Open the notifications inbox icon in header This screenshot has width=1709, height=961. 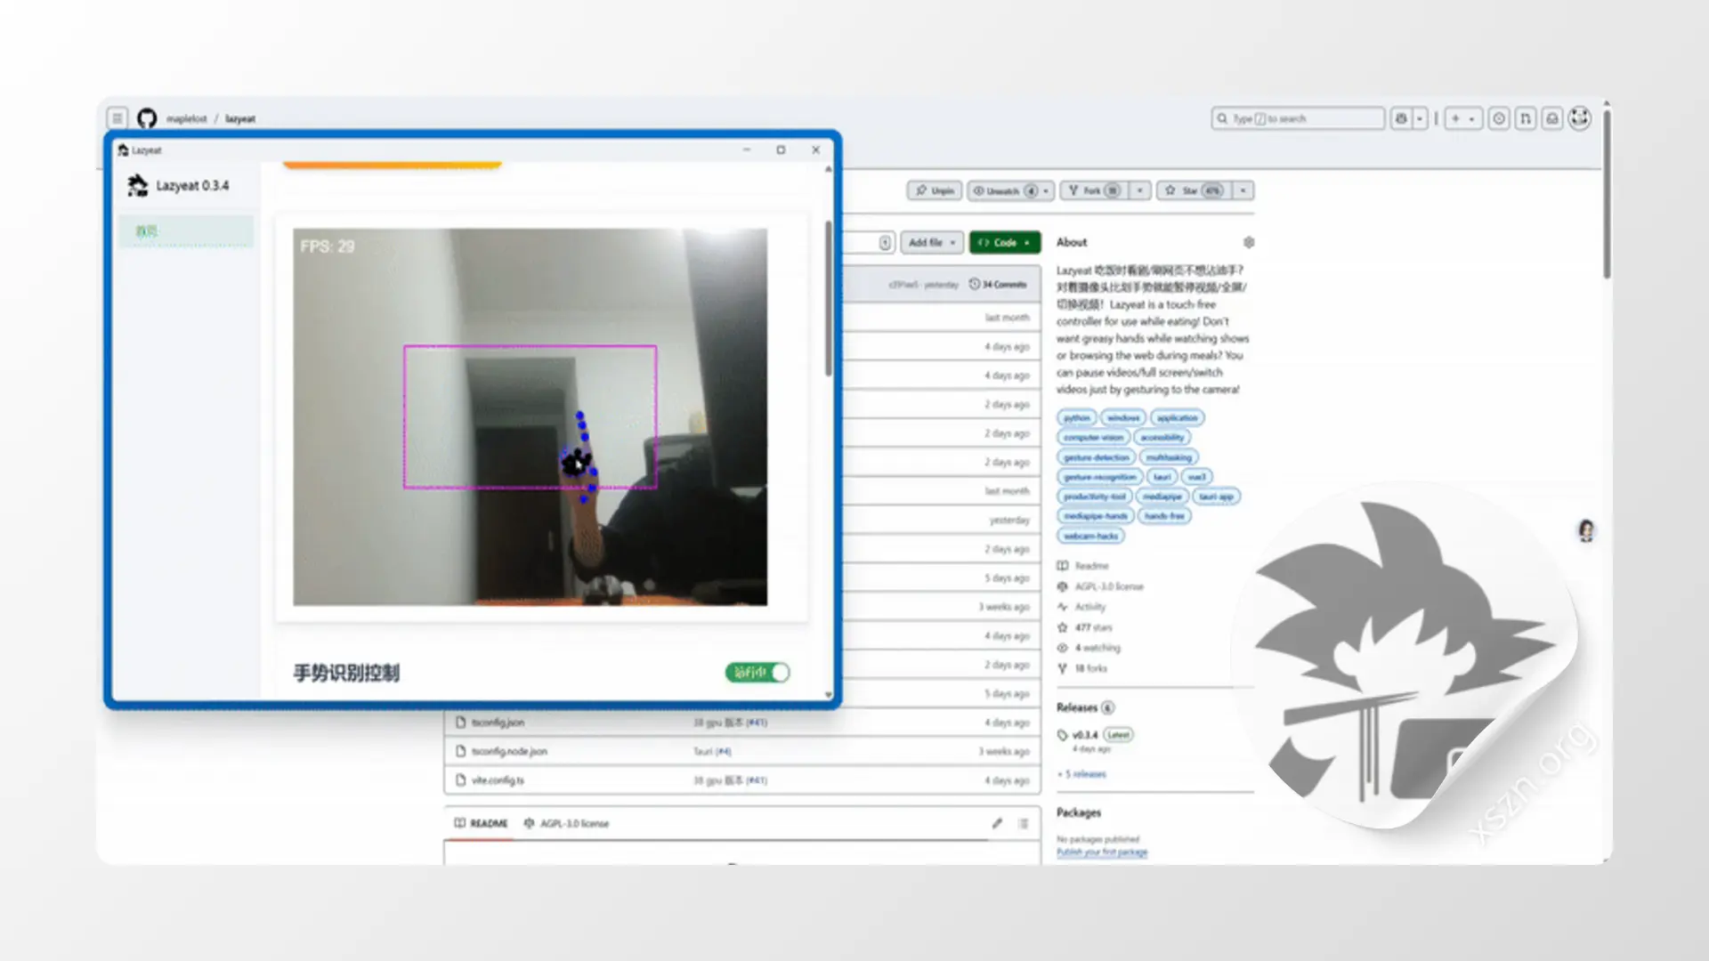click(1552, 118)
